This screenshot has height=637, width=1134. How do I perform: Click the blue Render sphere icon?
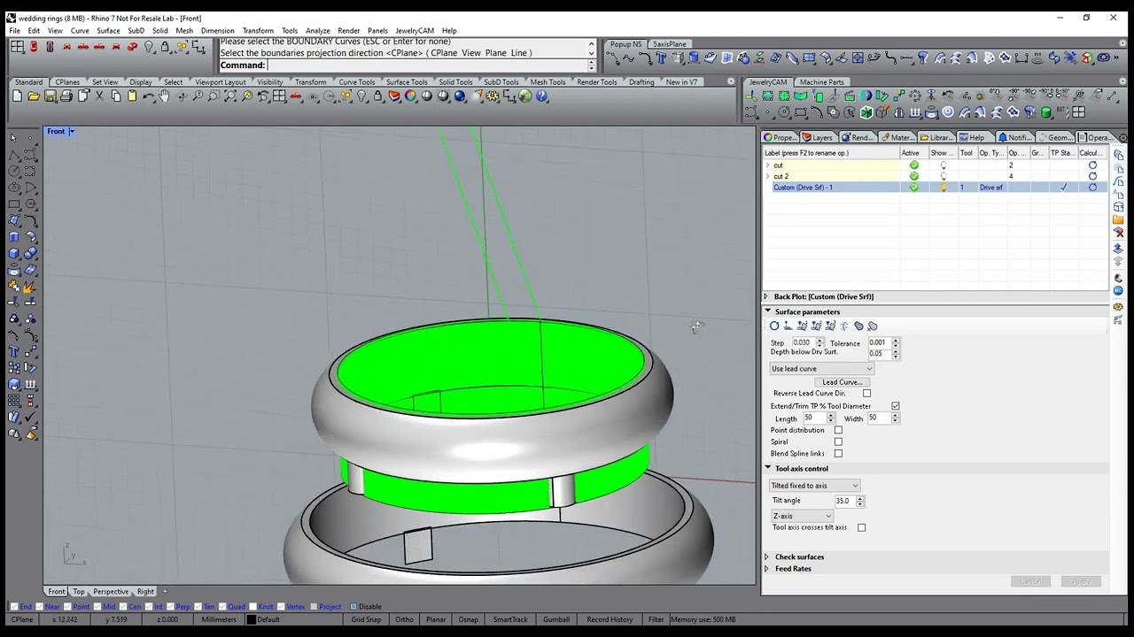point(459,96)
